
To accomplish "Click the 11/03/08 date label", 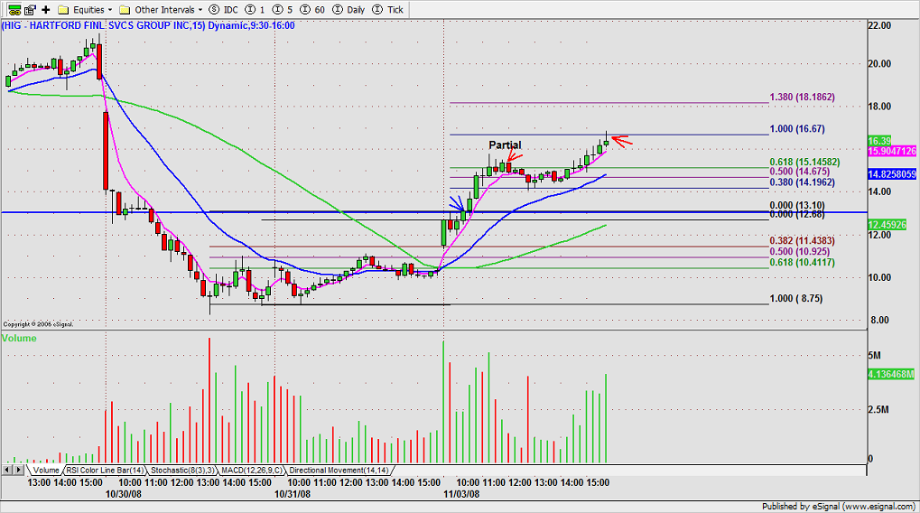I will point(461,494).
